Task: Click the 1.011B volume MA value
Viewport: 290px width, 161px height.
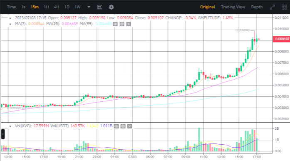Action: pos(106,126)
